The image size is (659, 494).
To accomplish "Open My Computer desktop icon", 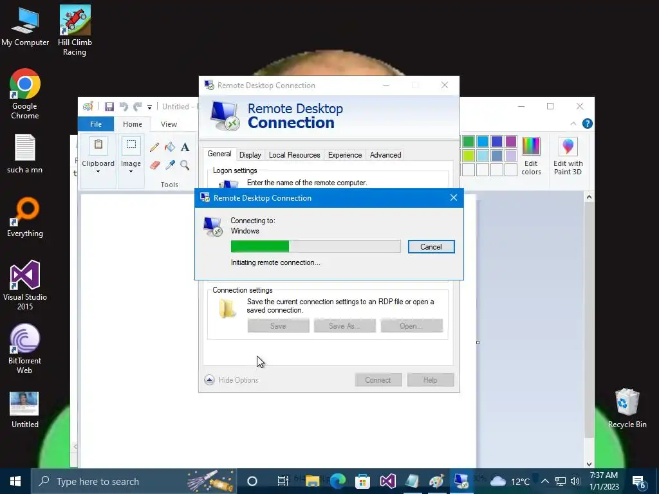I will (25, 26).
